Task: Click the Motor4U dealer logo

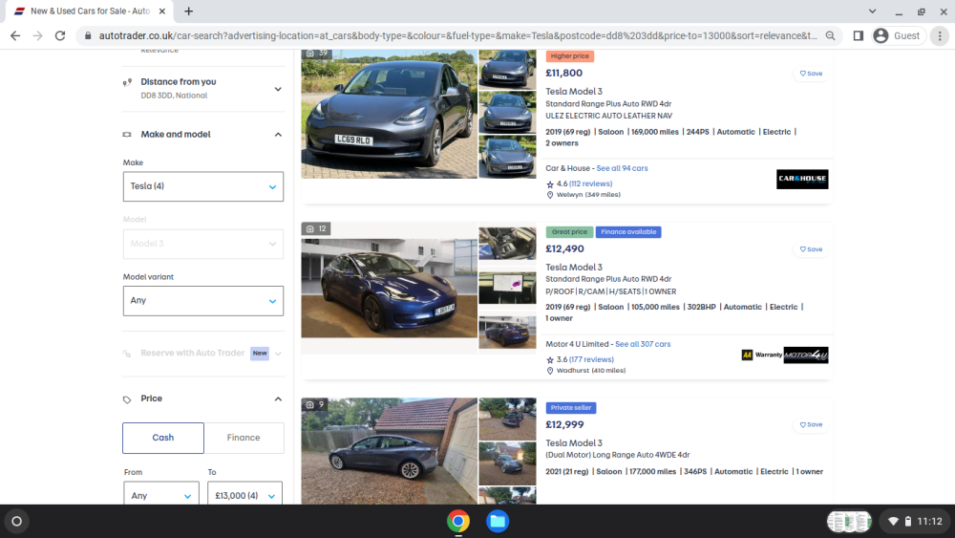Action: (x=806, y=355)
